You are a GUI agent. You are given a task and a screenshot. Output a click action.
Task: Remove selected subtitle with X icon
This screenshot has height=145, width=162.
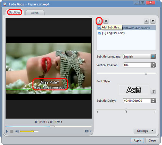(106, 21)
